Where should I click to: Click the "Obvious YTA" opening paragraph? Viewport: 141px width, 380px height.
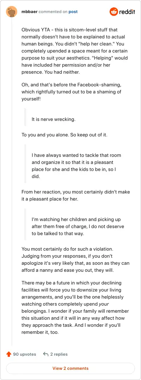pyautogui.click(x=75, y=51)
